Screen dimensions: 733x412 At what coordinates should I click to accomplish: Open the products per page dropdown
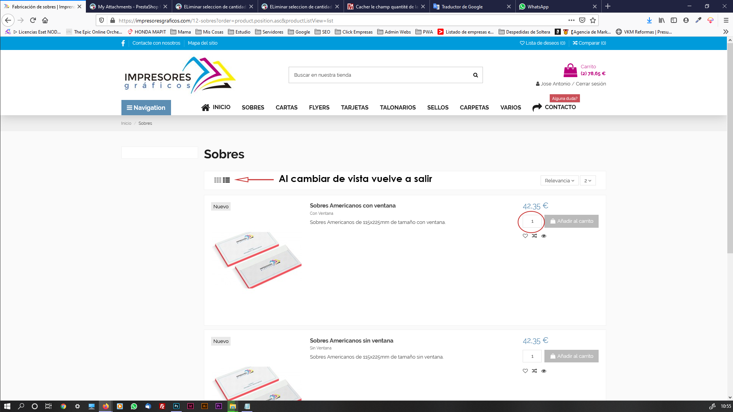click(588, 180)
